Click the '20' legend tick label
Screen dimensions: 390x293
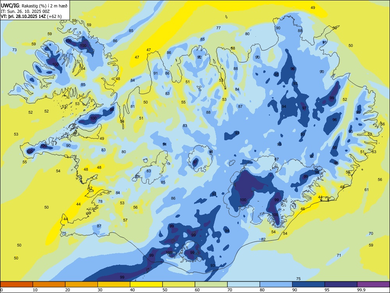(67, 290)
